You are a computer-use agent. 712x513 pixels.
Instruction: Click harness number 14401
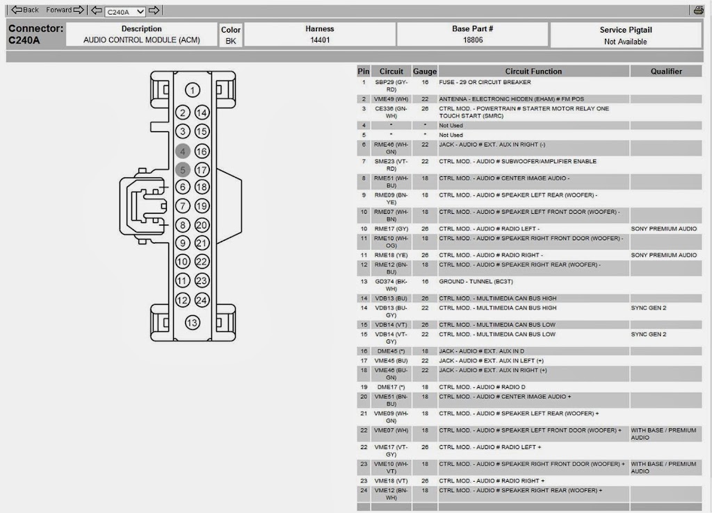(320, 40)
